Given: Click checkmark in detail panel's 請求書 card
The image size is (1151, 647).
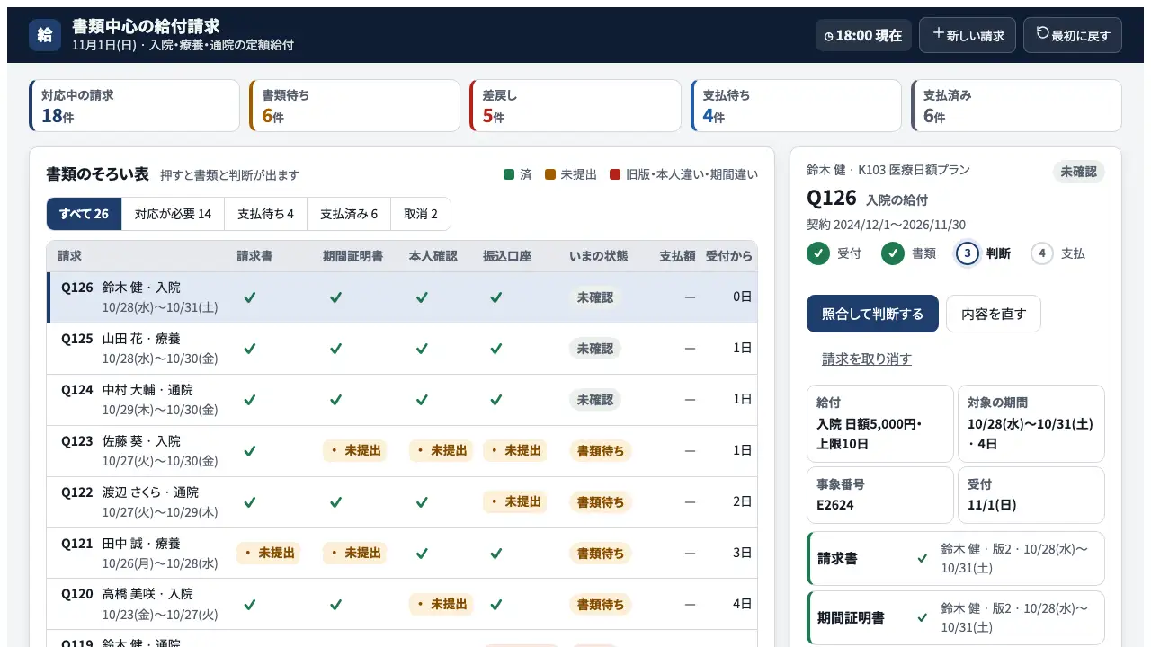Looking at the screenshot, I should tap(923, 558).
